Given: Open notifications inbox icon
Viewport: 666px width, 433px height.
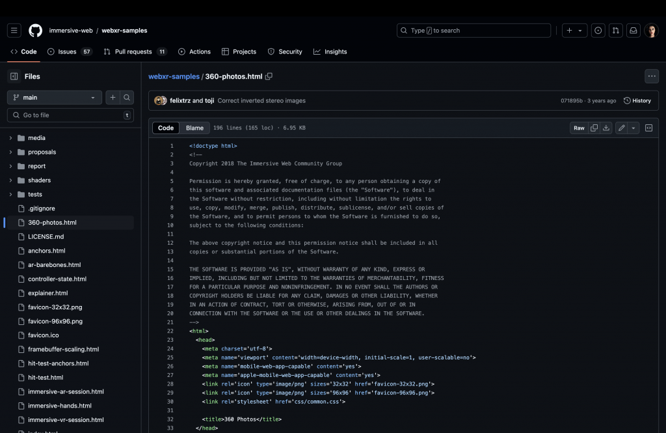Looking at the screenshot, I should click(632, 31).
